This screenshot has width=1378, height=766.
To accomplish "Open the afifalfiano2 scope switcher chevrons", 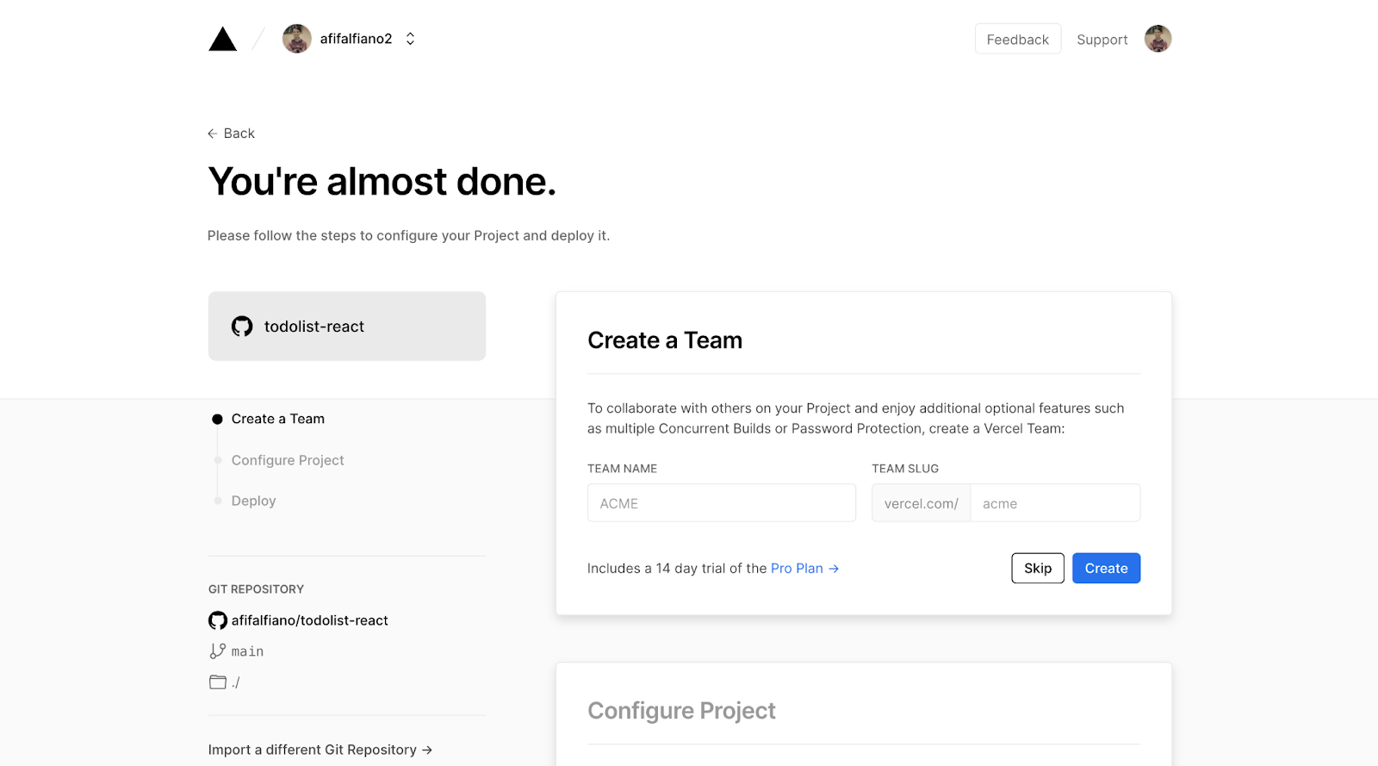I will pyautogui.click(x=411, y=39).
